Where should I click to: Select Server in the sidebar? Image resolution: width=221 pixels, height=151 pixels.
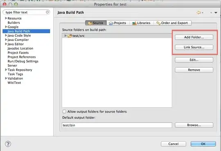click(12, 65)
